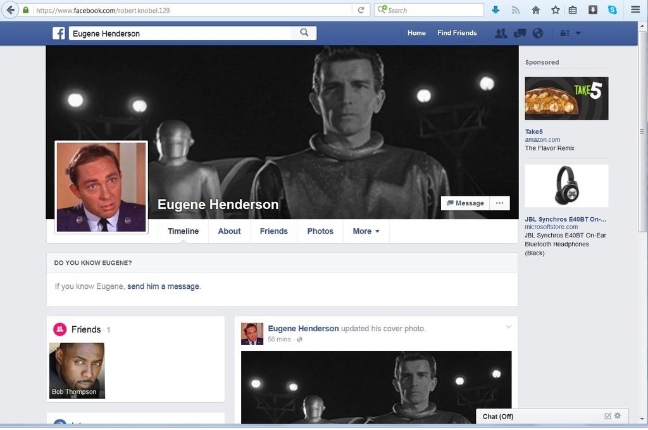Image resolution: width=648 pixels, height=430 pixels.
Task: Click the public globe icon next to 56 mins
Action: 299,339
